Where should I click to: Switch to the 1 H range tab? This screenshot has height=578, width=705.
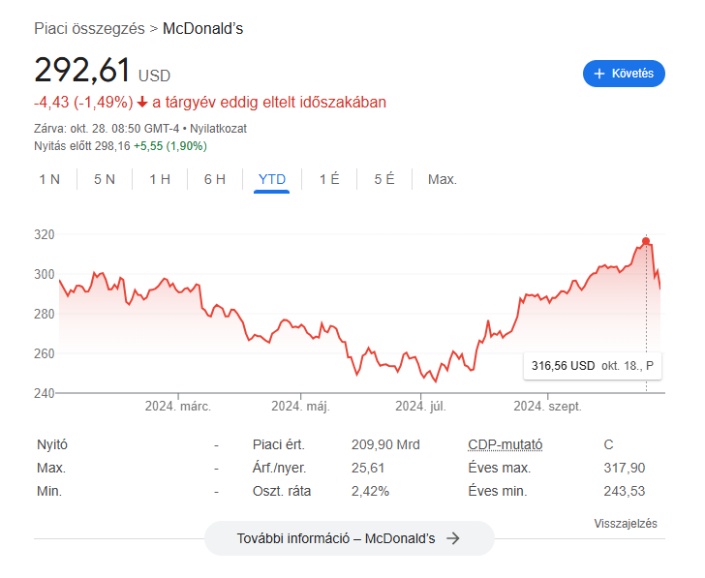160,179
